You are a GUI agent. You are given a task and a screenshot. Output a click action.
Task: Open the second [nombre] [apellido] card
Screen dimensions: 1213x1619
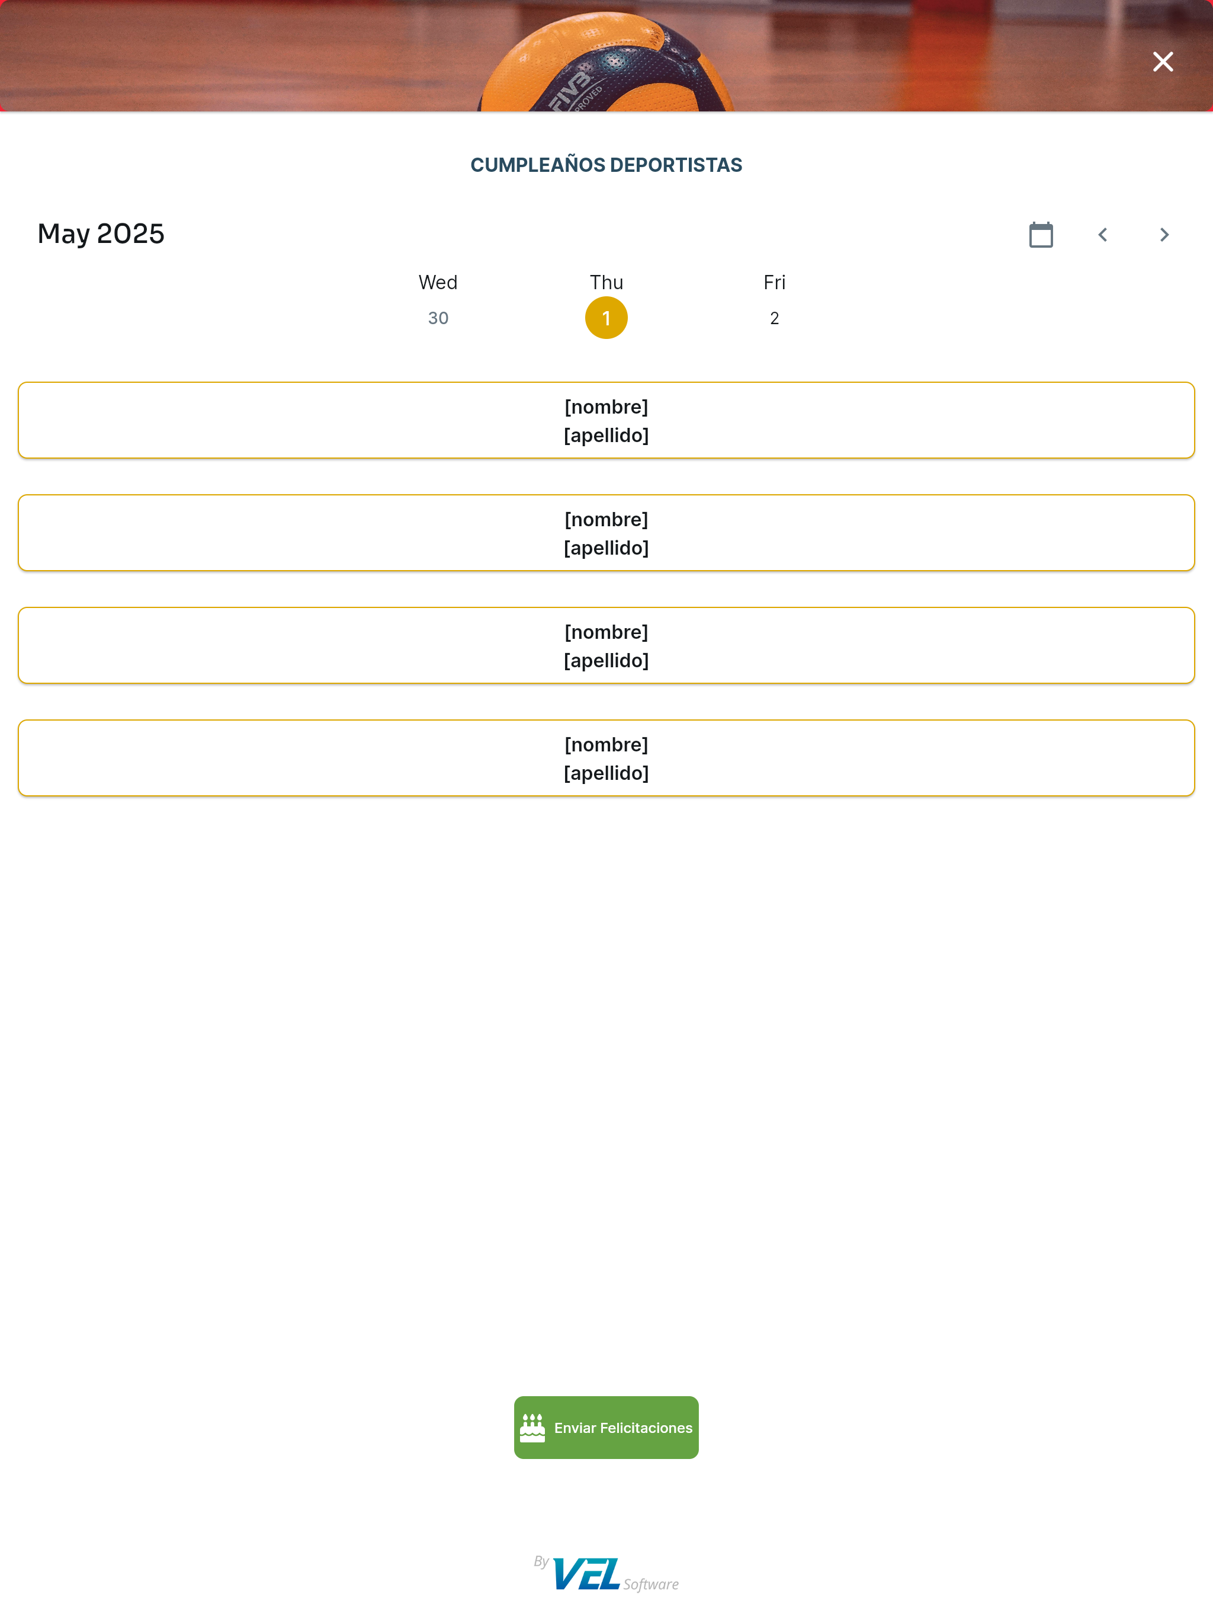[606, 533]
